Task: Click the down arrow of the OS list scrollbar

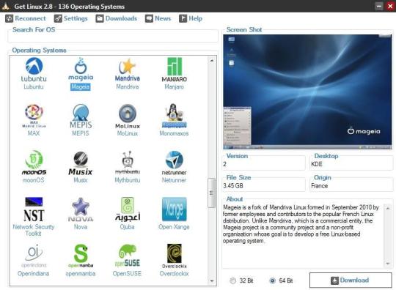Action: (212, 280)
